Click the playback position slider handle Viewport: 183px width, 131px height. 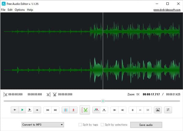(x=103, y=101)
